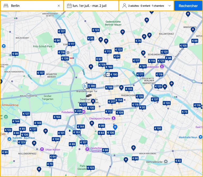Expand the guests and rooms chevron
203x177 pixels.
click(169, 6)
